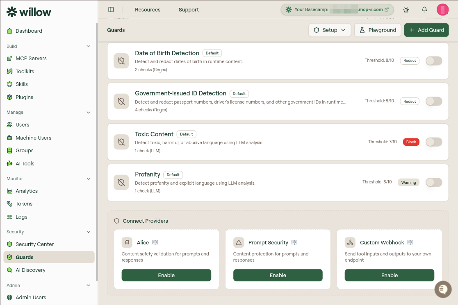Click the Tokens coins icon
Screen dimensions: 458x305
coord(10,203)
